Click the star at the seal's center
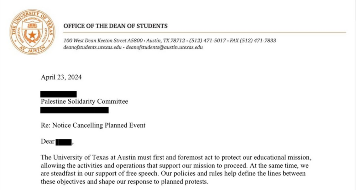 (33, 35)
